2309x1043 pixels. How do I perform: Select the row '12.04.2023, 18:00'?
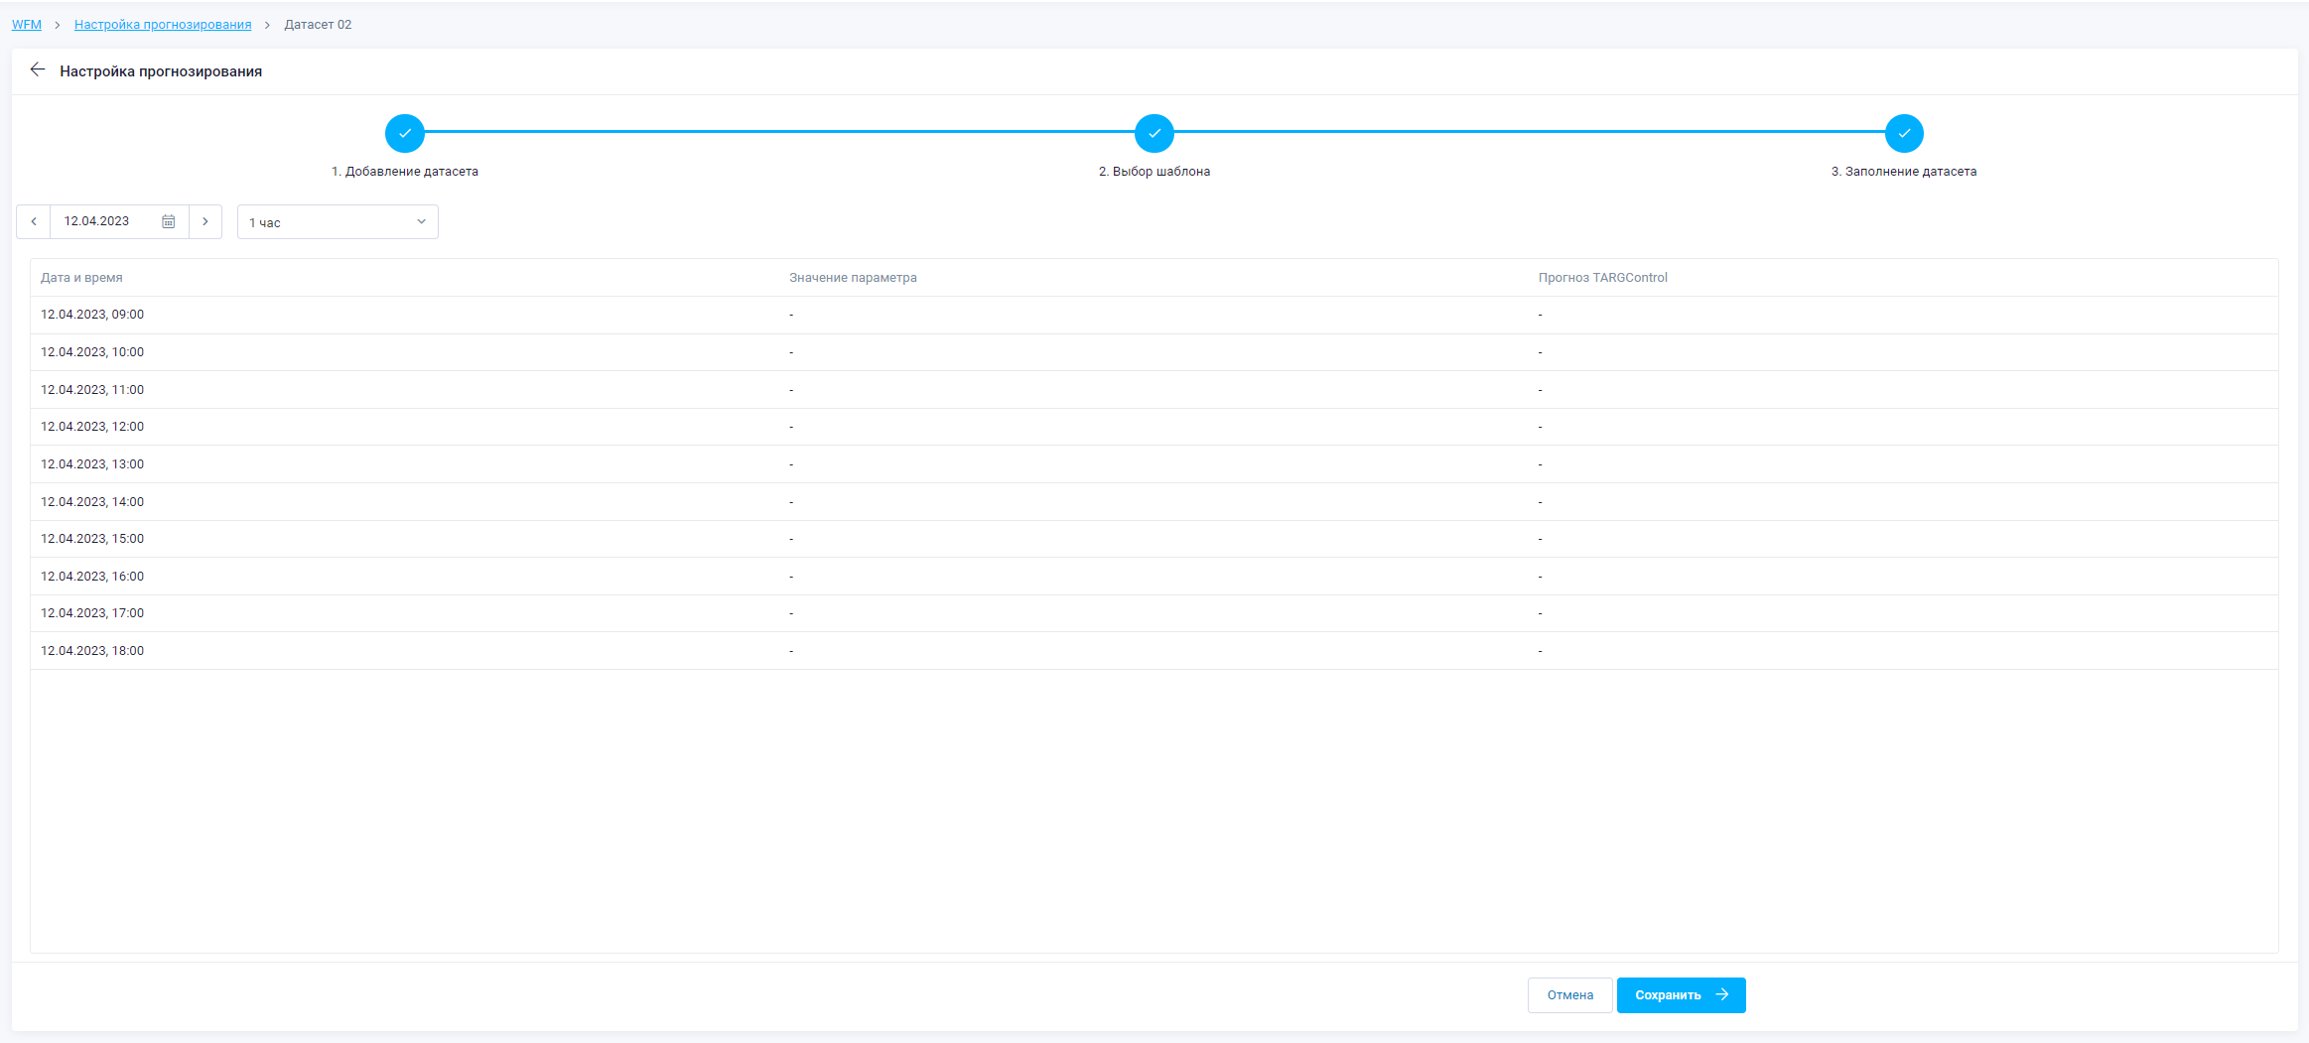(1154, 651)
